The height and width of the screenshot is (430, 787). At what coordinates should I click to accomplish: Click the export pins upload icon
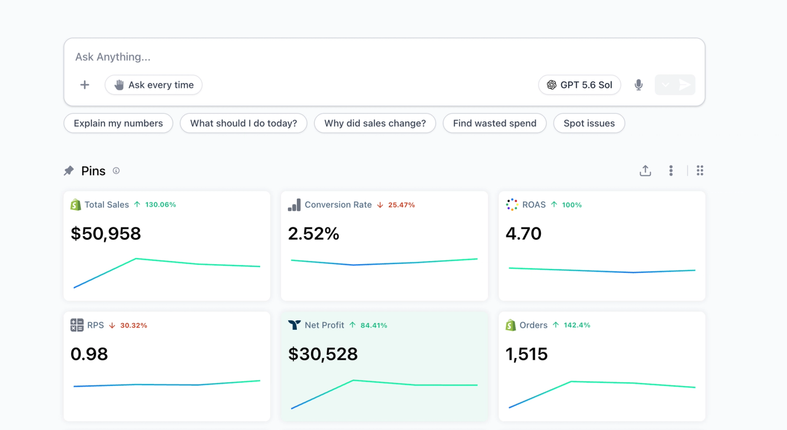point(645,170)
